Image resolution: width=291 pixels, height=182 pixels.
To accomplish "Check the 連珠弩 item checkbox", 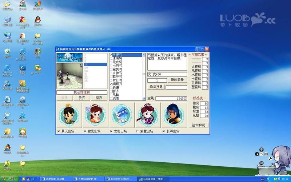I will [x=111, y=59].
